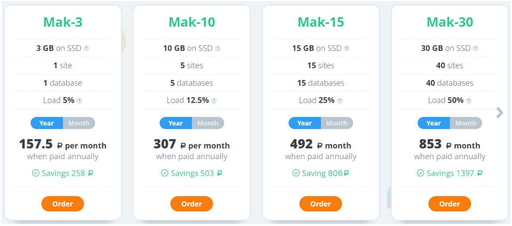
Task: Click the Savings 1397 ₽ checkmark text
Action: 449,173
